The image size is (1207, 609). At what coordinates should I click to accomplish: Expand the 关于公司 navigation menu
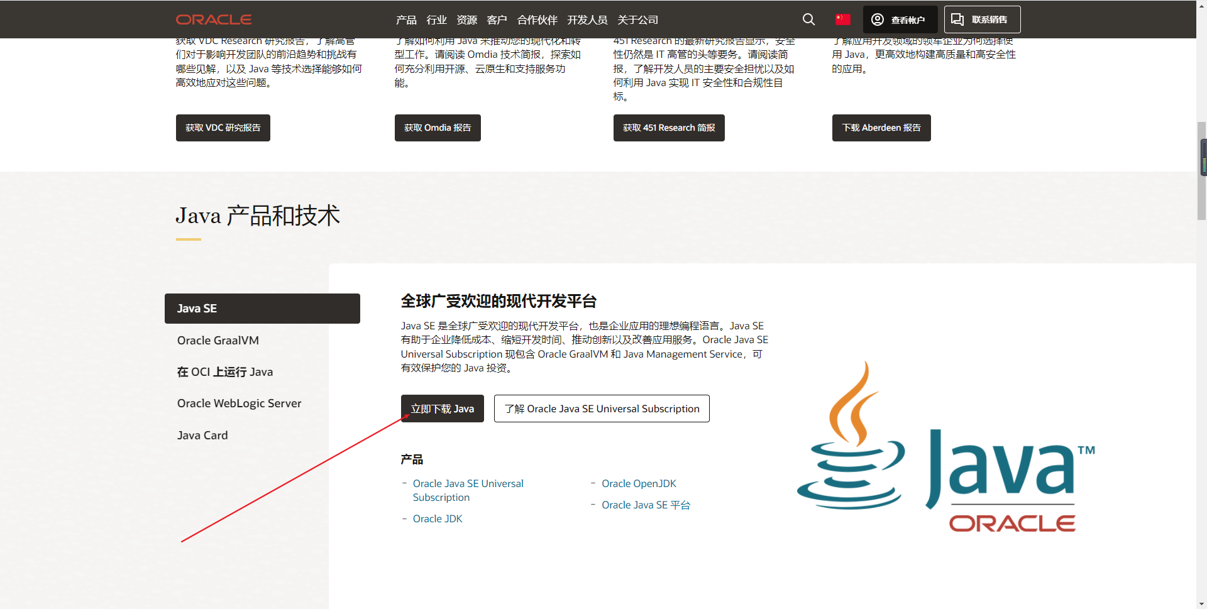(x=637, y=20)
